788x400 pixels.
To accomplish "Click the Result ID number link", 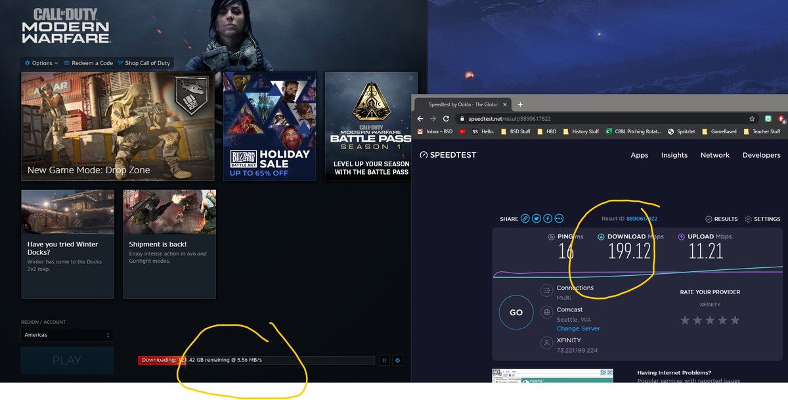I will coord(642,219).
